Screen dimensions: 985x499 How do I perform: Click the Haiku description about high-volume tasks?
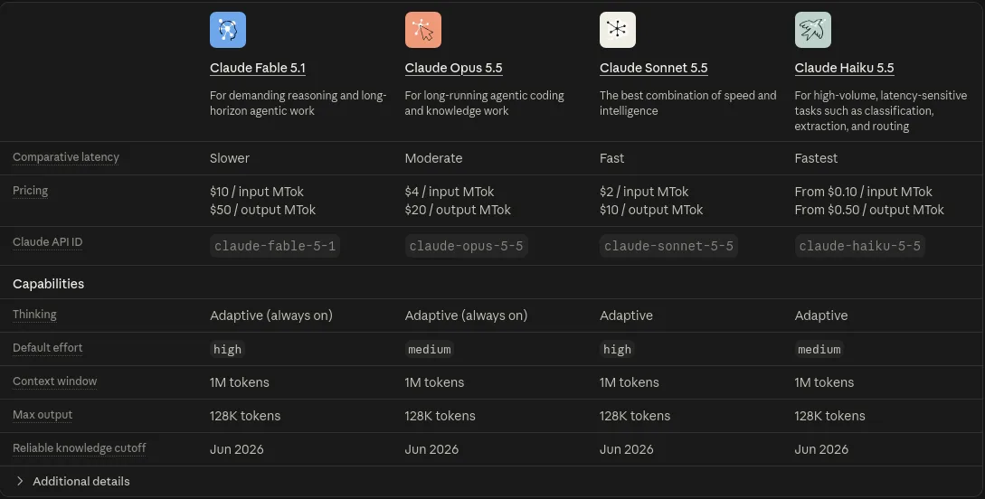click(x=881, y=110)
